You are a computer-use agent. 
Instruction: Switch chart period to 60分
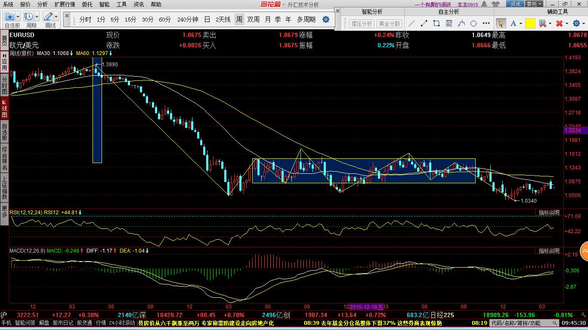[165, 19]
